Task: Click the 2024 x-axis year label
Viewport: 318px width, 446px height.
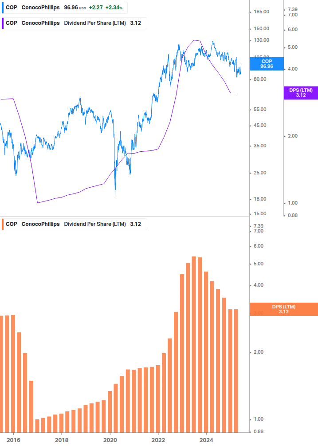Action: click(206, 440)
